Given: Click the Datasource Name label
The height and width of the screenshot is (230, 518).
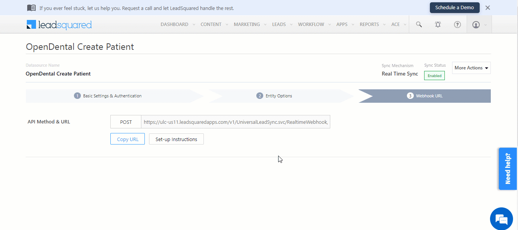Looking at the screenshot, I should [43, 65].
